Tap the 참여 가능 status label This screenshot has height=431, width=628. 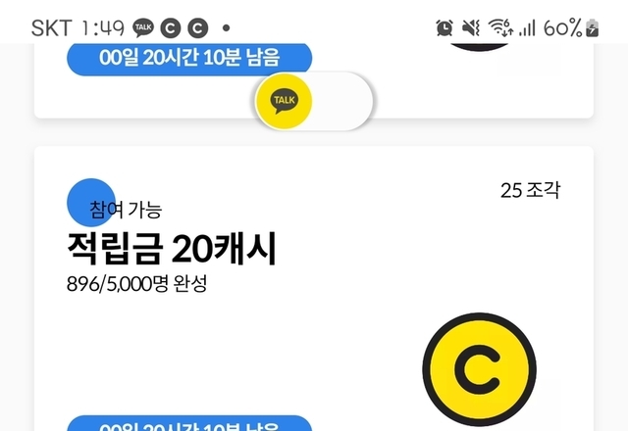tap(126, 210)
